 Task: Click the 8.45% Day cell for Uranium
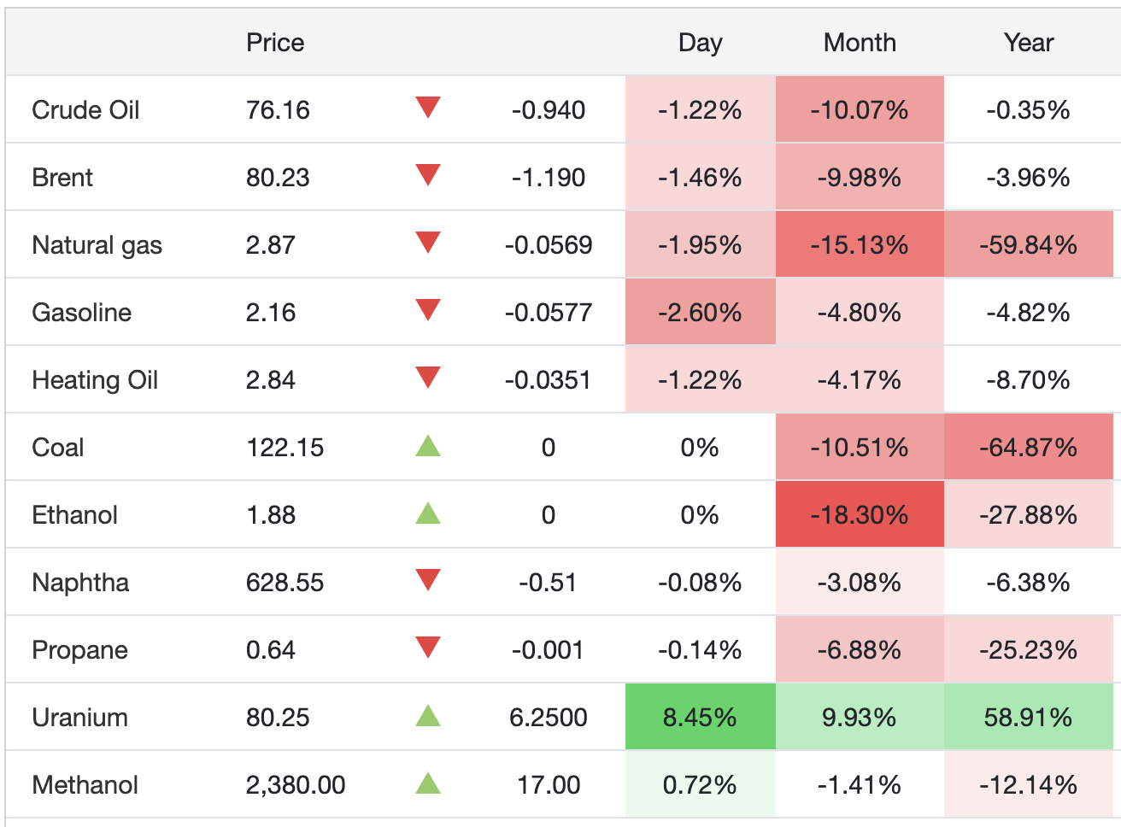coord(701,717)
